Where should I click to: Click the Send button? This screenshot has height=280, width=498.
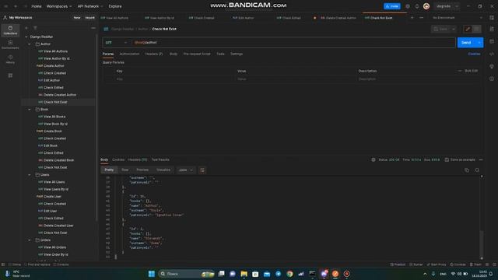(x=466, y=43)
